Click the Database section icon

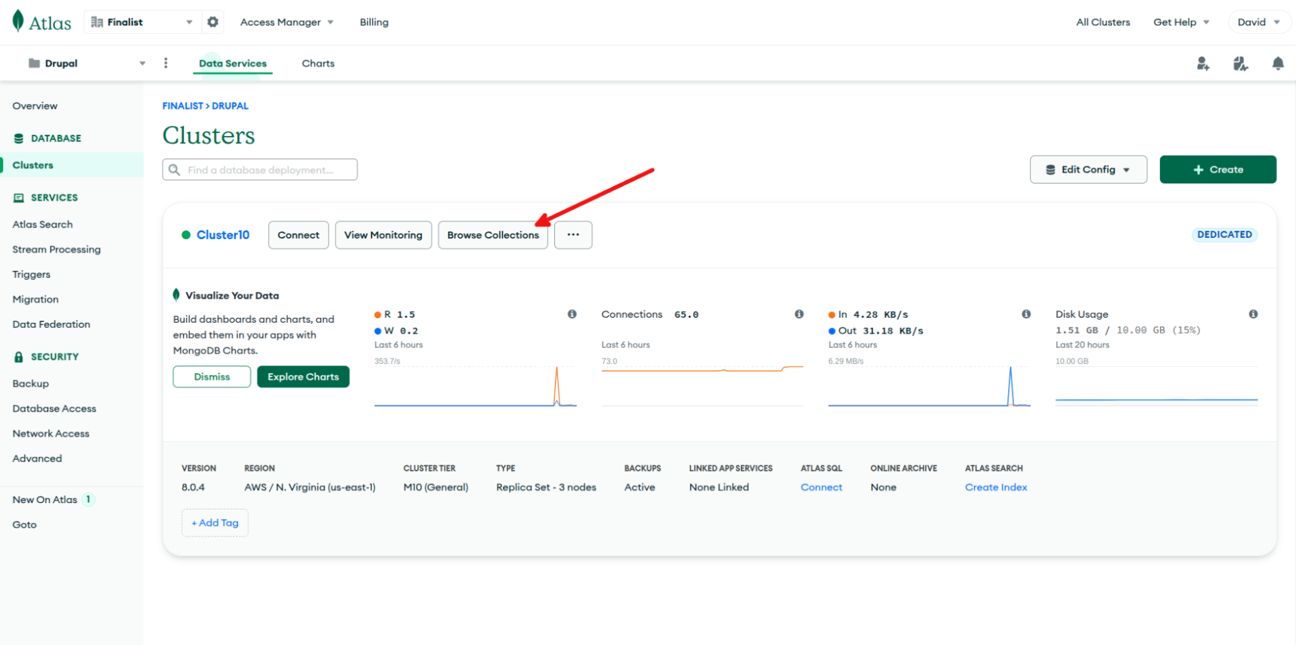tap(19, 138)
